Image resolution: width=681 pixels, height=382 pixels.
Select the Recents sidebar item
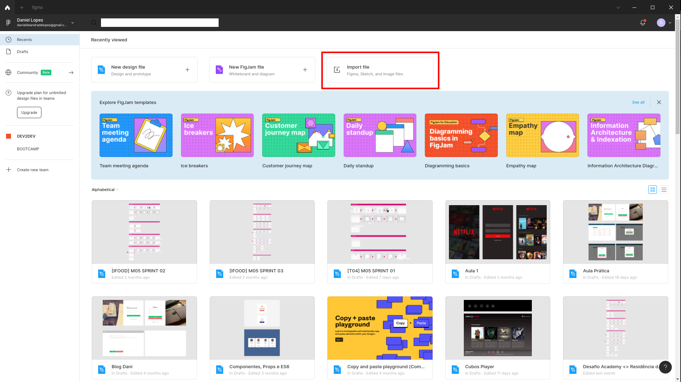(24, 39)
